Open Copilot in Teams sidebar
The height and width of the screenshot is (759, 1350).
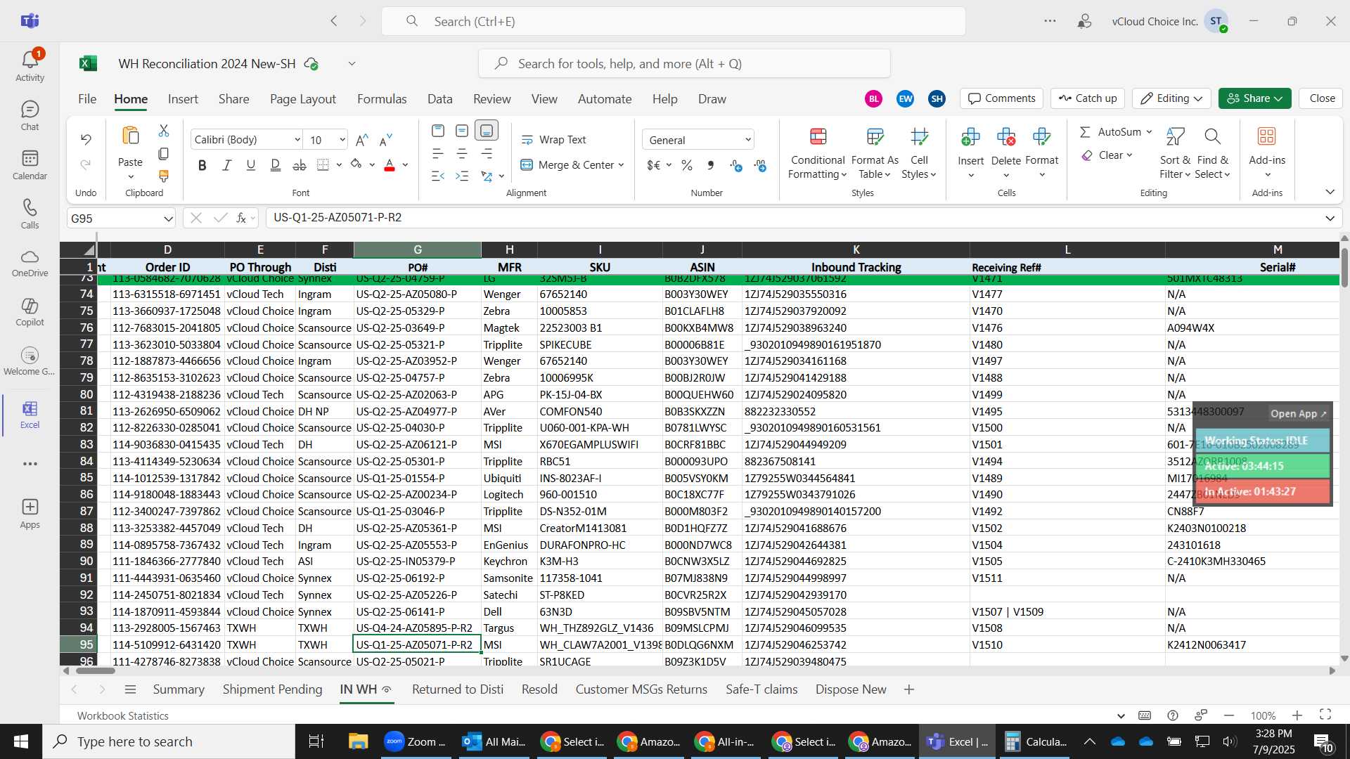[x=30, y=312]
